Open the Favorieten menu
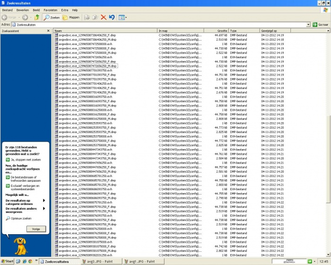The image size is (331, 265). (51, 9)
